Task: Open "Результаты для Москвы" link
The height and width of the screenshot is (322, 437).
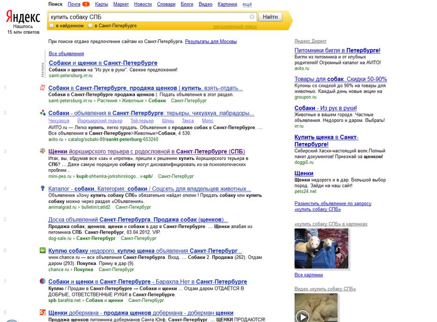Action: [211, 42]
